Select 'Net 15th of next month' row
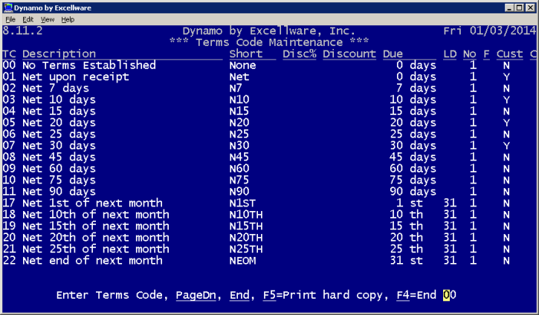 click(269, 226)
